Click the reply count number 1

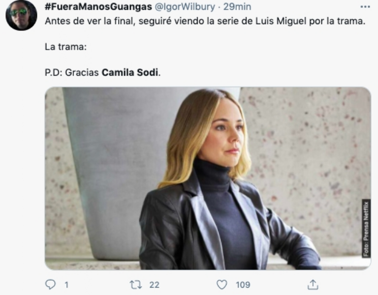pyautogui.click(x=66, y=285)
